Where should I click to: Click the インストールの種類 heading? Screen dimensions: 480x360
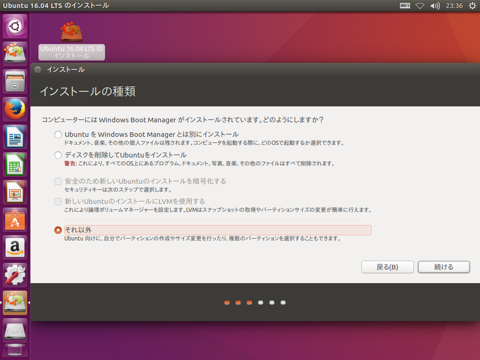click(88, 91)
